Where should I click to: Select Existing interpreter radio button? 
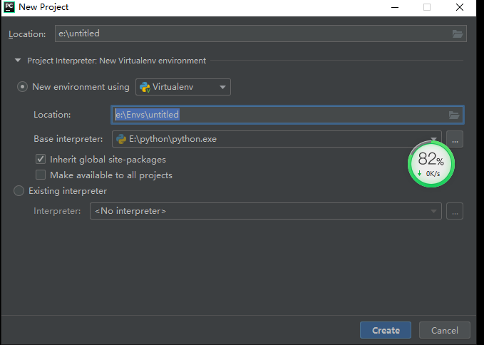tap(19, 191)
